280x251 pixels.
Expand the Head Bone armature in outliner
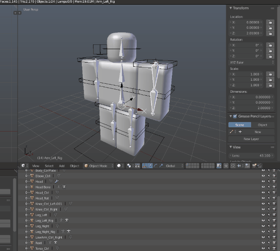26,187
